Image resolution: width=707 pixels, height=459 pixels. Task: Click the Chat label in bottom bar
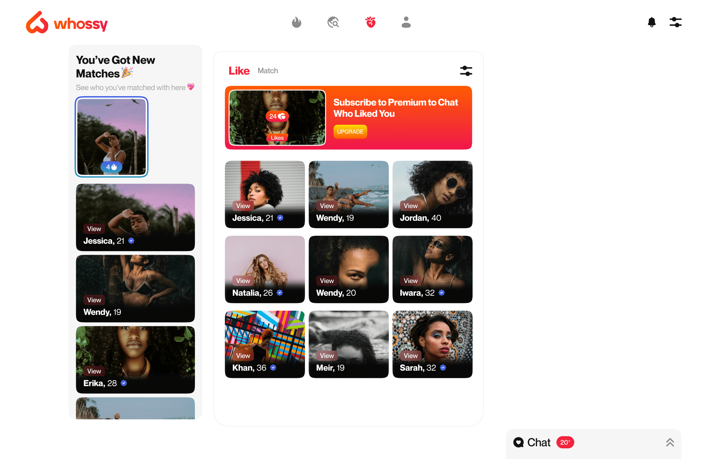(539, 442)
